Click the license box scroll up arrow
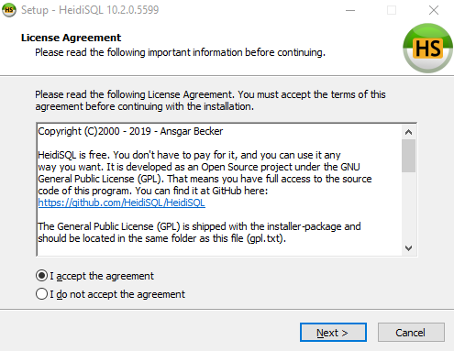 [408, 132]
